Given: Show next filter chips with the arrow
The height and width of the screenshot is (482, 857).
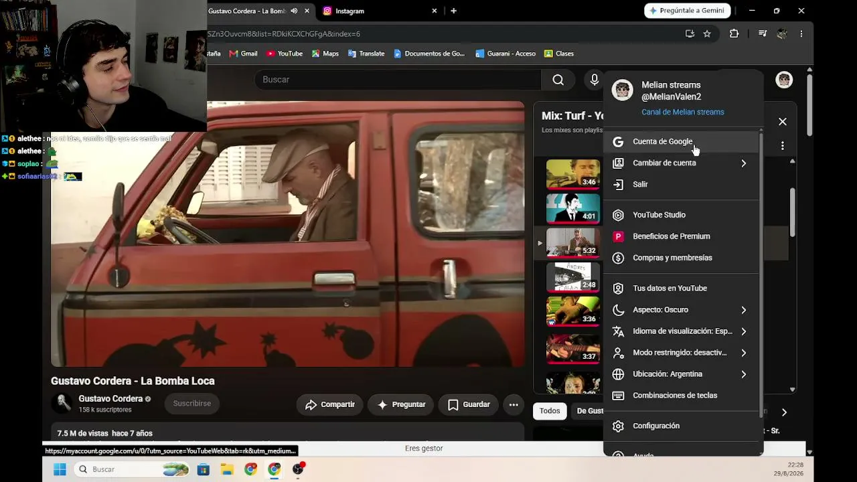Looking at the screenshot, I should pyautogui.click(x=784, y=412).
